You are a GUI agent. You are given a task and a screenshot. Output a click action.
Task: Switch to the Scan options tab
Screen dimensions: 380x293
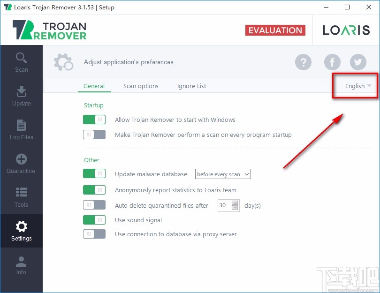pyautogui.click(x=141, y=86)
